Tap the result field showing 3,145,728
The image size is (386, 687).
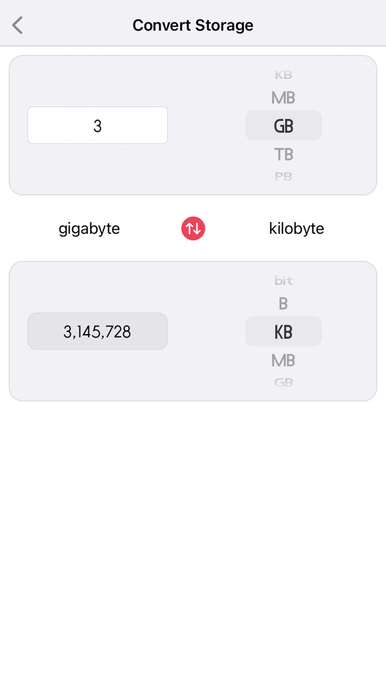tap(98, 331)
